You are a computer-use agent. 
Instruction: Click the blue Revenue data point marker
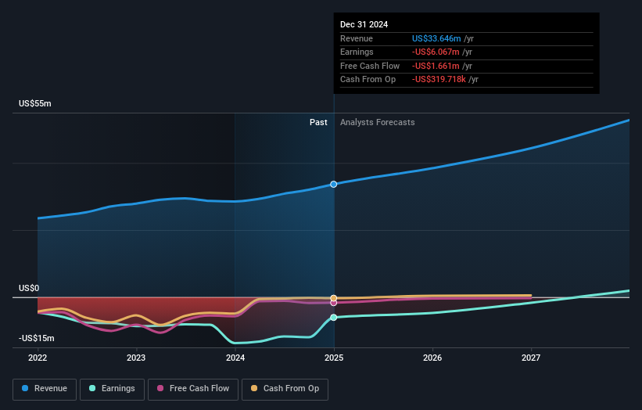(334, 185)
